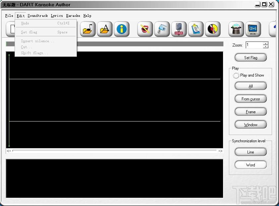Screen dimensions: 279x206
Task: Play from cursor button
Action: (x=251, y=99)
